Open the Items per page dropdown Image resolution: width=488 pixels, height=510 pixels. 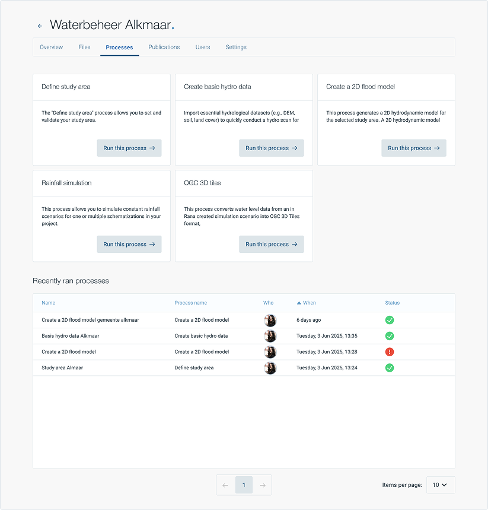(440, 485)
